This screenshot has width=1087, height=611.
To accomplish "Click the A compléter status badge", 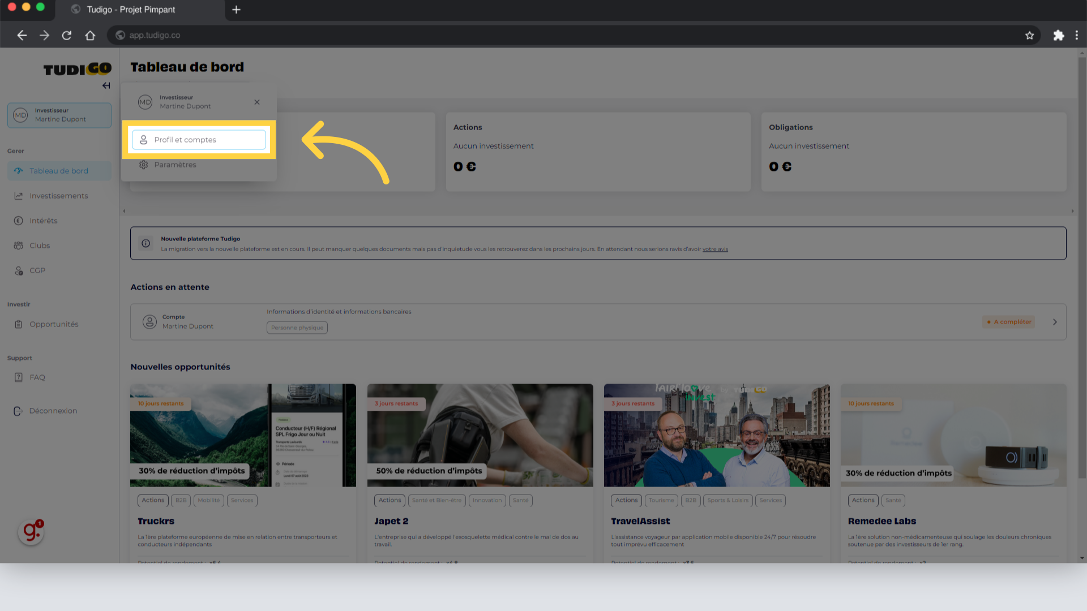I will coord(1009,322).
